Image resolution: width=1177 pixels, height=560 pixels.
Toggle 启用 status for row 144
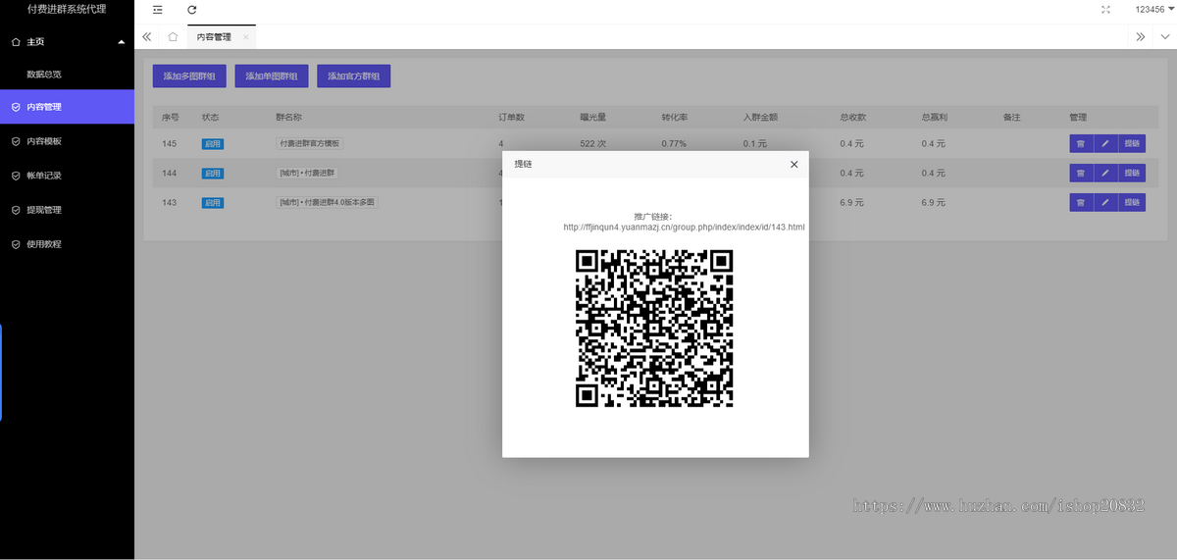tap(213, 173)
